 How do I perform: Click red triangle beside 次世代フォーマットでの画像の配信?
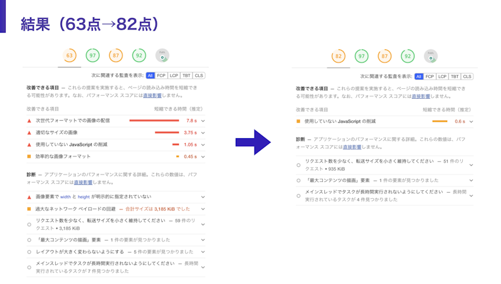(29, 120)
